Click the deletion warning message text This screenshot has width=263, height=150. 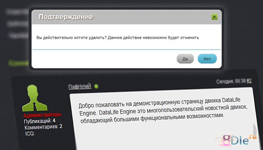[x=118, y=37]
